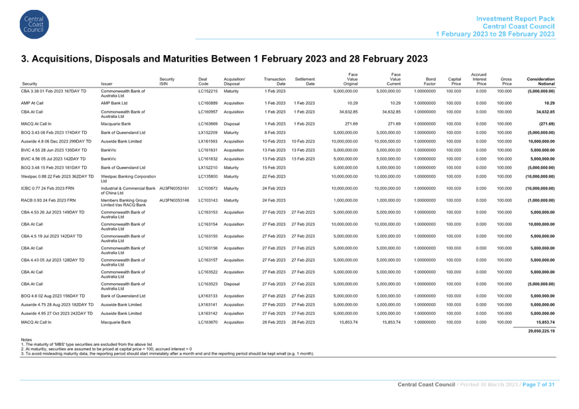
Task: Select security 'BOQ 3.43 08 Feb 2023 174DAY TD'
Action: [x=54, y=133]
